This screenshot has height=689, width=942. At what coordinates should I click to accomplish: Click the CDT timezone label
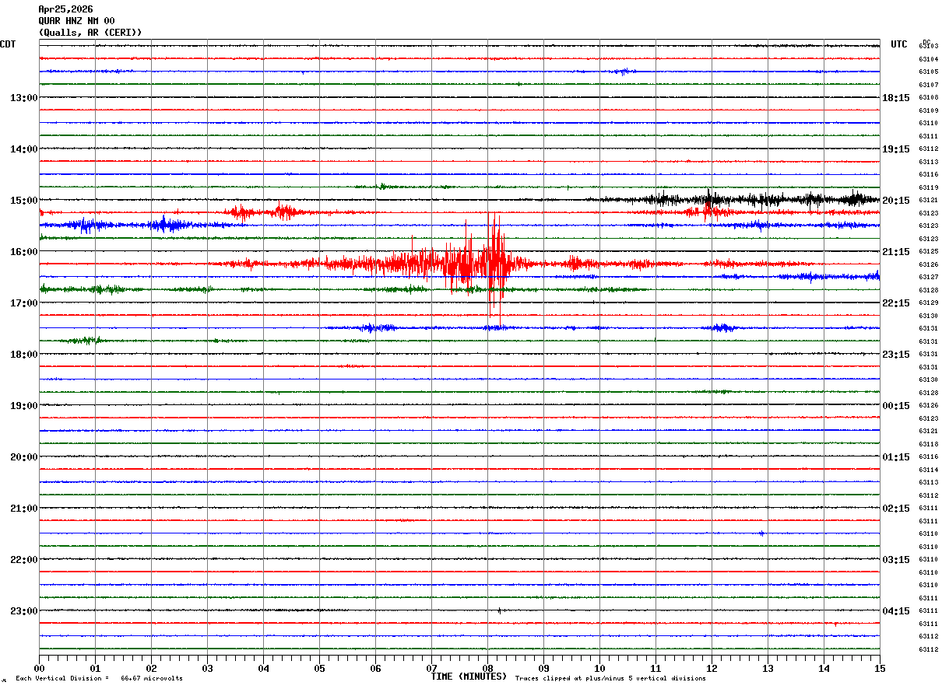tap(8, 44)
